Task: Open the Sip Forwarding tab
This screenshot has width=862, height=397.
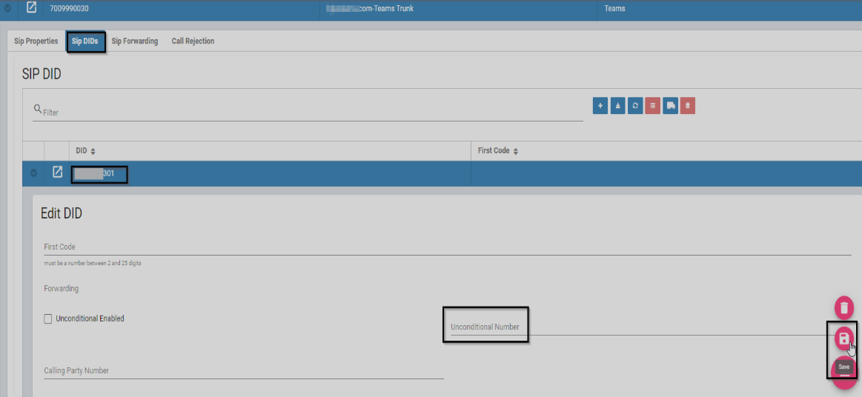Action: [134, 41]
